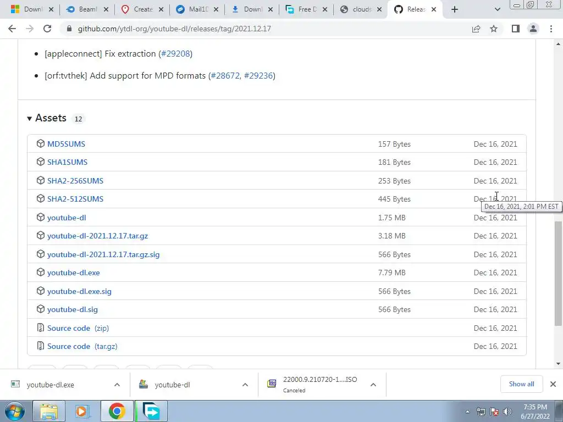
Task: Open issue link #28672
Action: pyautogui.click(x=225, y=76)
